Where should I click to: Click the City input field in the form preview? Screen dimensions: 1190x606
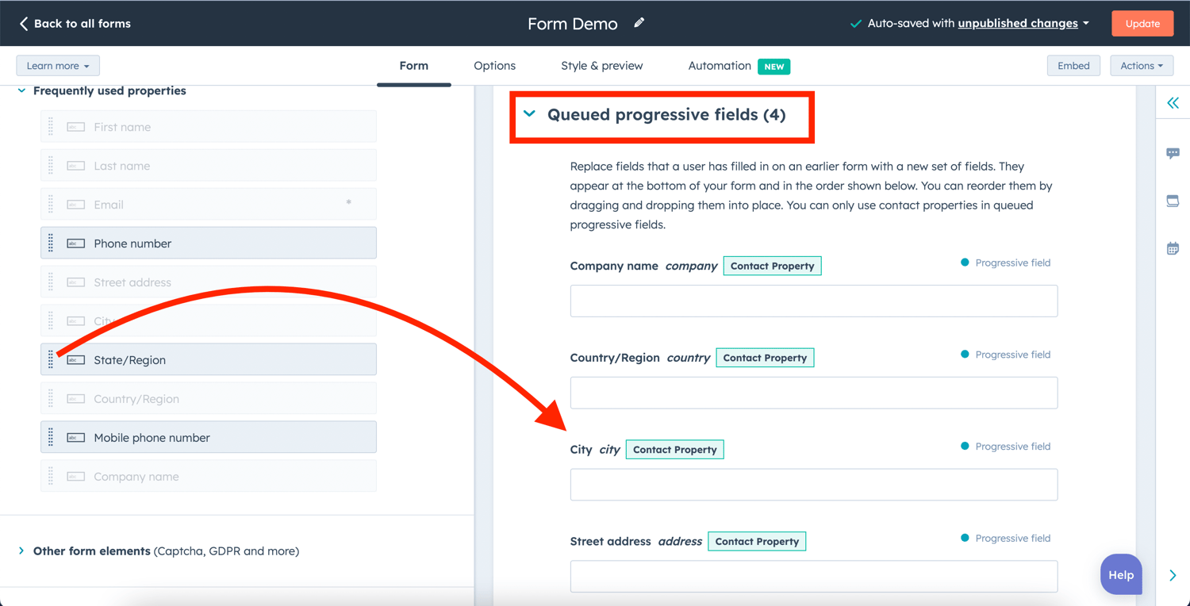pyautogui.click(x=813, y=484)
